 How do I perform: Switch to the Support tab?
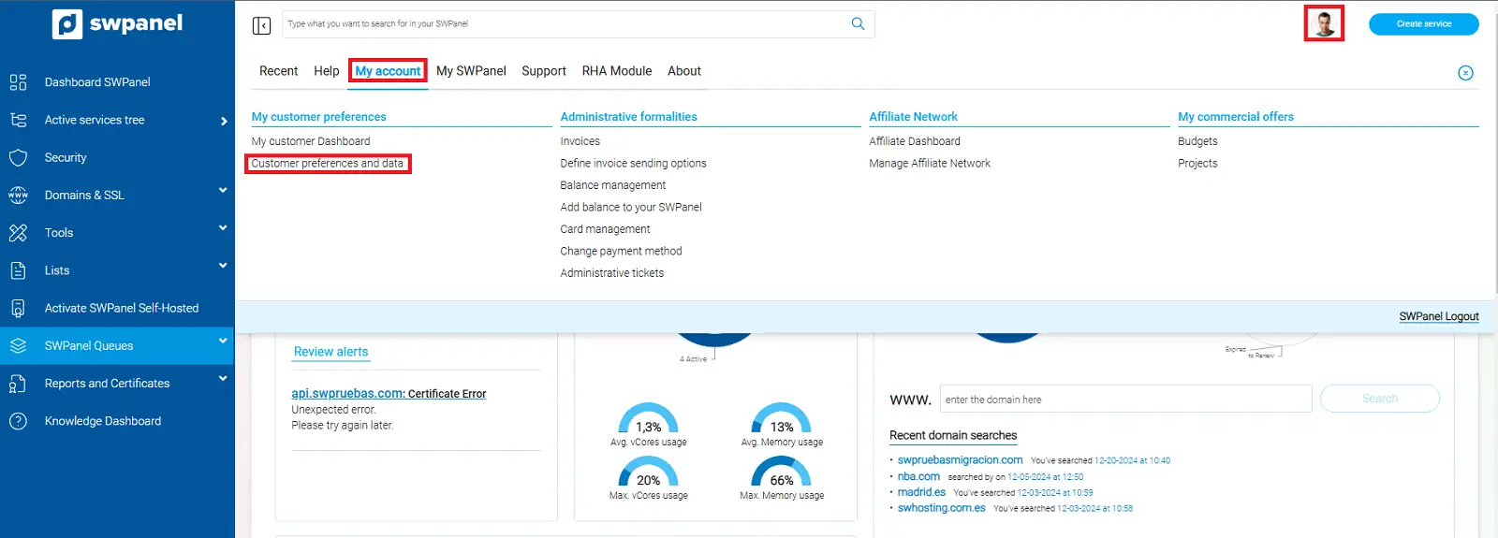point(543,71)
